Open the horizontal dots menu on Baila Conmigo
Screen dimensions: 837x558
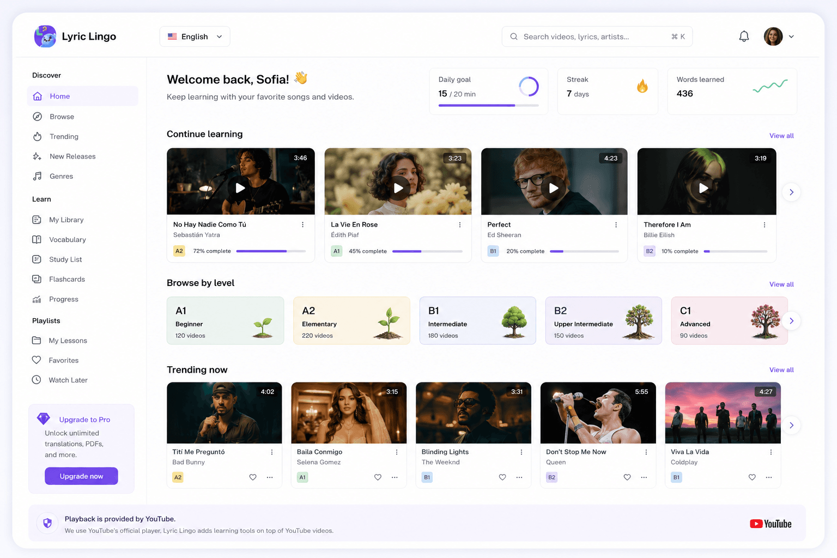(x=395, y=477)
